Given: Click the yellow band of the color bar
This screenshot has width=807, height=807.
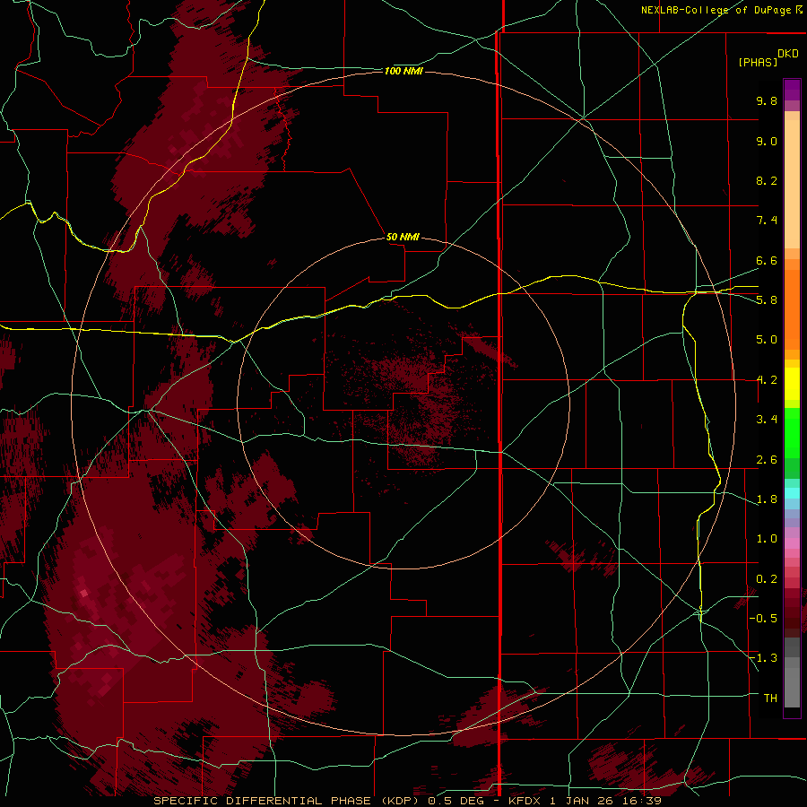Looking at the screenshot, I should coord(792,384).
